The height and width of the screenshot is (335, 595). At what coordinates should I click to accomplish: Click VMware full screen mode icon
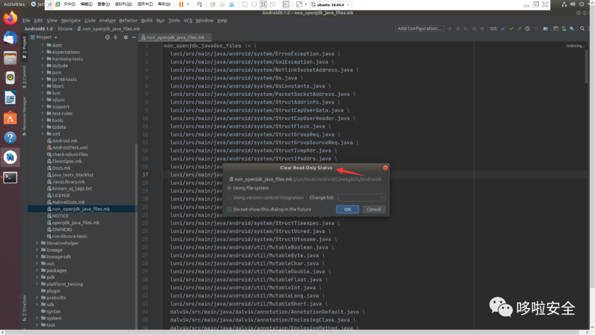coord(263,4)
